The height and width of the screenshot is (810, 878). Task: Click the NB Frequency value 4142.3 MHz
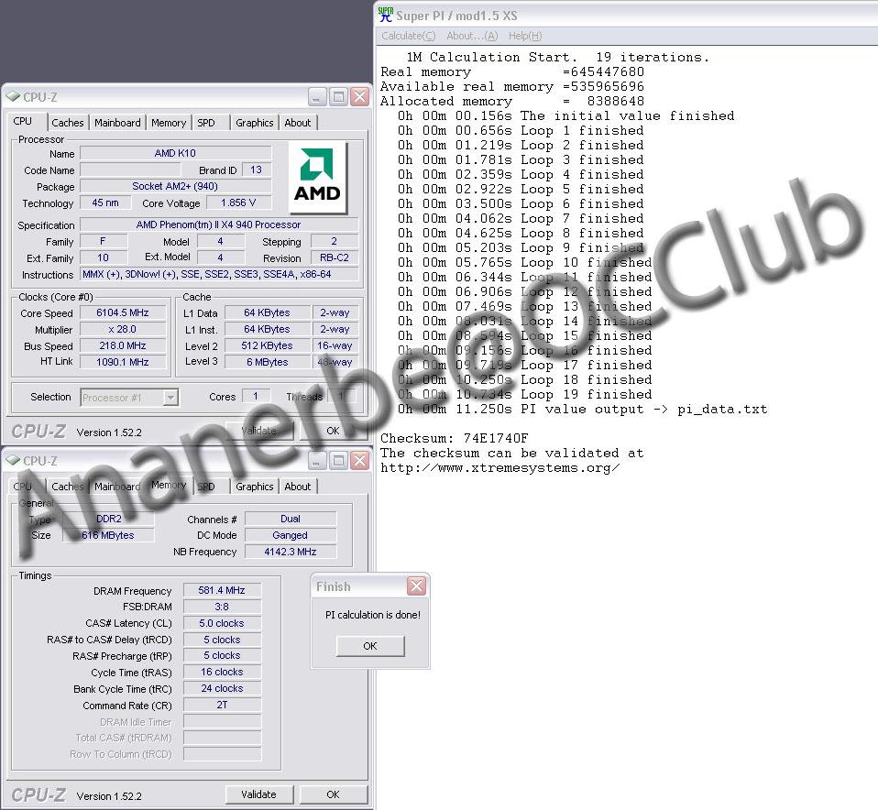coord(291,552)
